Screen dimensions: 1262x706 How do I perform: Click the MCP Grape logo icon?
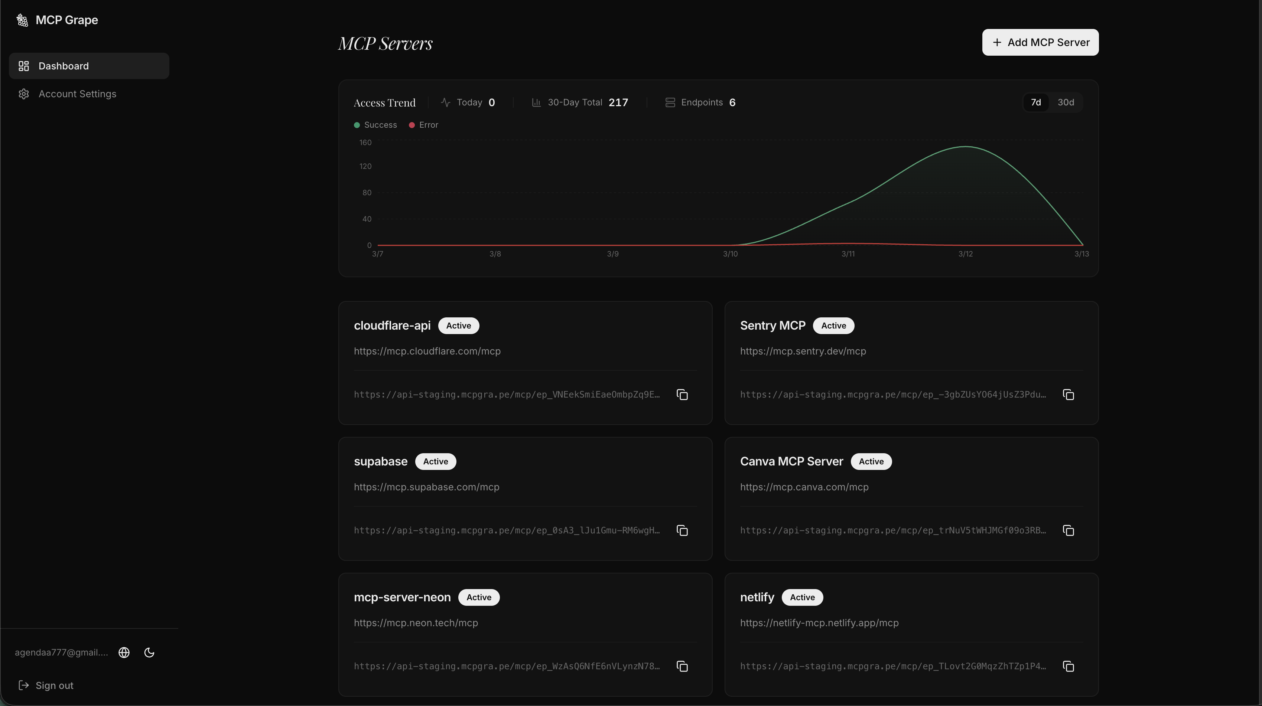pyautogui.click(x=22, y=20)
